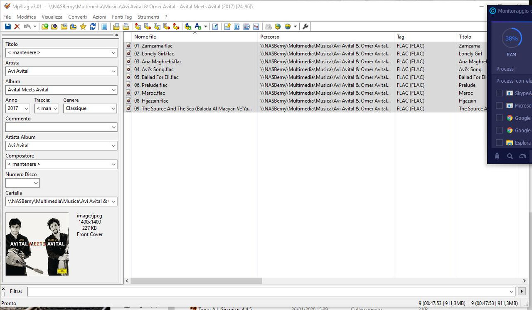Screen dimensions: 532x310
Task: Click in the Filtra filter input field
Action: point(268,291)
